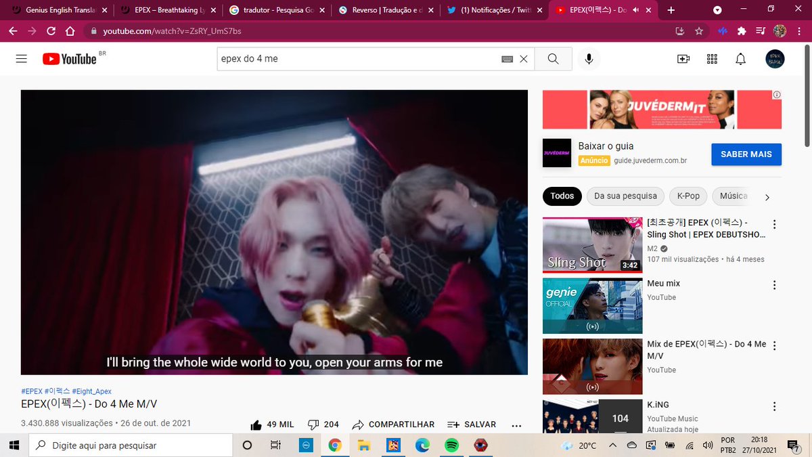Select the K-Pop filter chip
812x457 pixels.
[x=688, y=196]
